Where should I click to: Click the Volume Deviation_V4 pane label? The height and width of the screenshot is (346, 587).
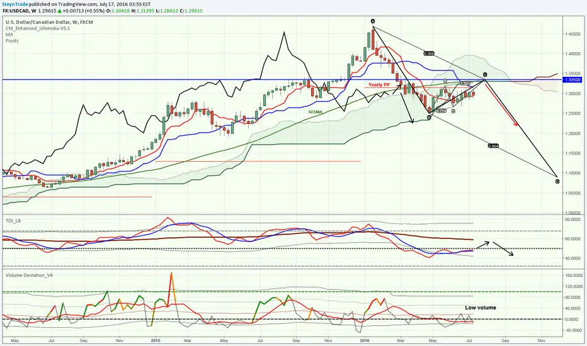click(x=29, y=275)
